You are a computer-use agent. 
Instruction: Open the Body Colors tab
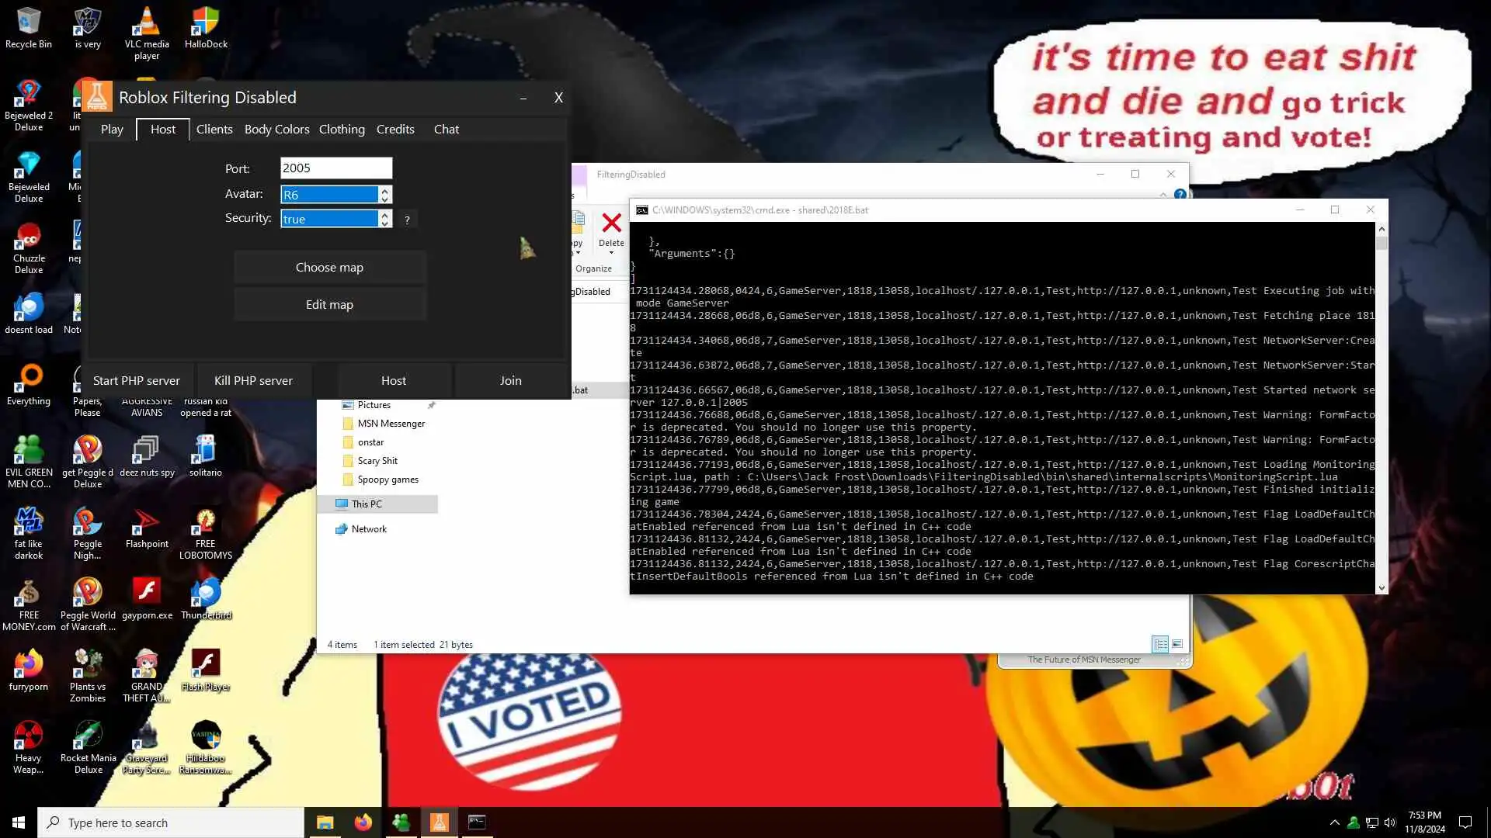point(276,130)
